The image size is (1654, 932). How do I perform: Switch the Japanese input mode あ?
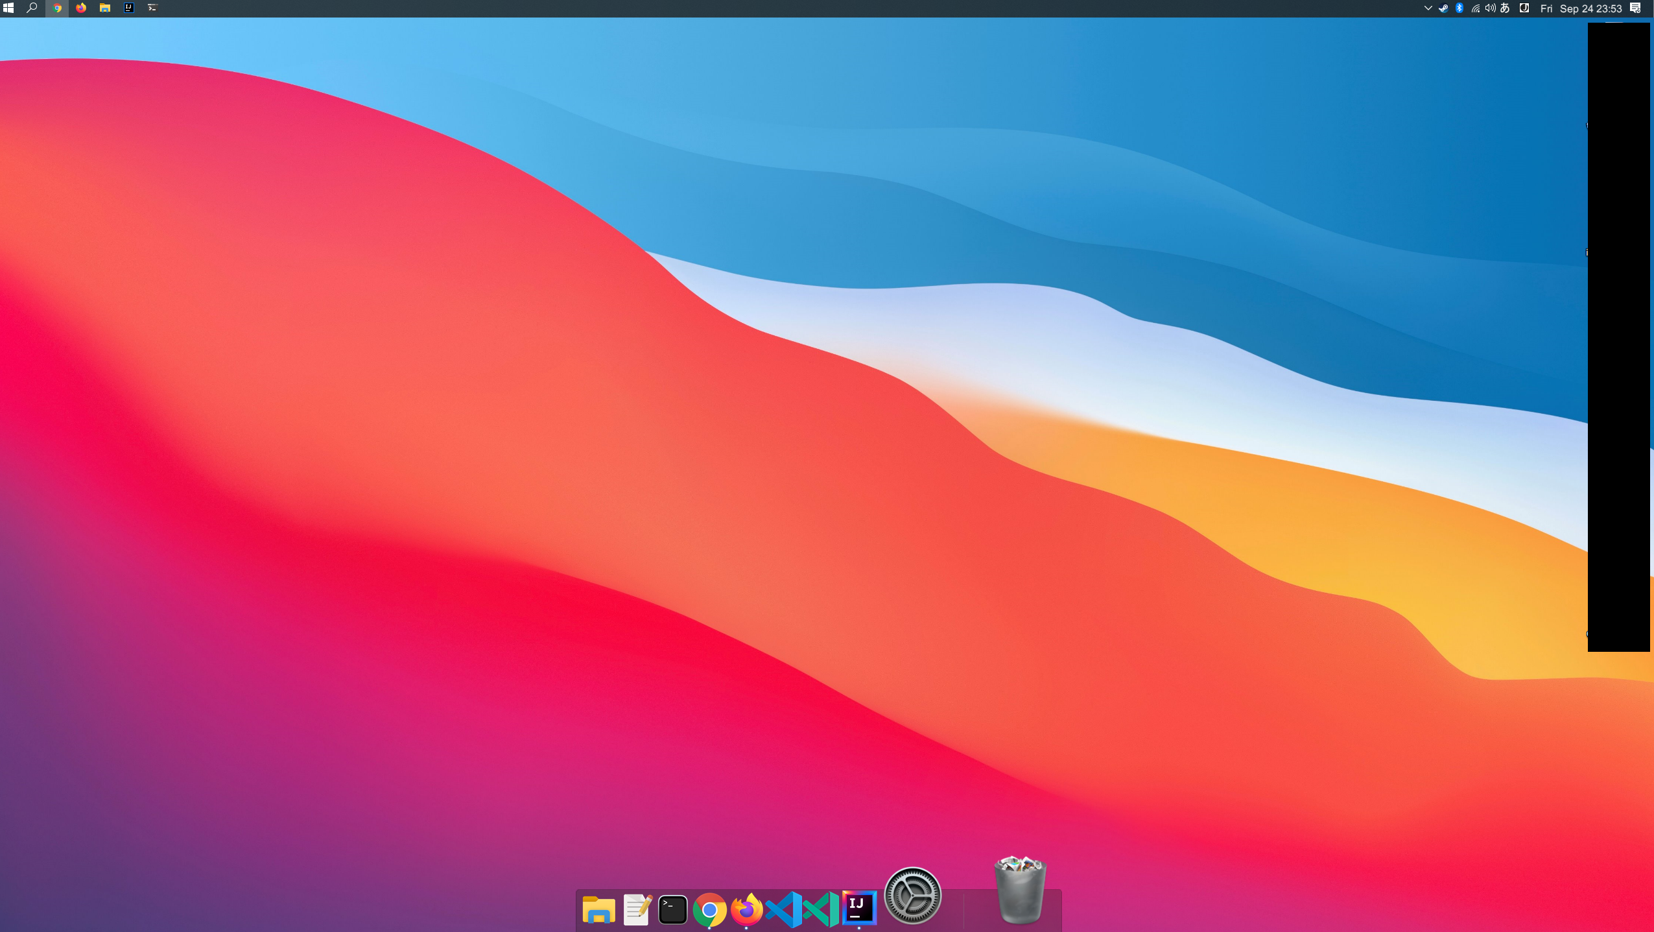[x=1505, y=8]
